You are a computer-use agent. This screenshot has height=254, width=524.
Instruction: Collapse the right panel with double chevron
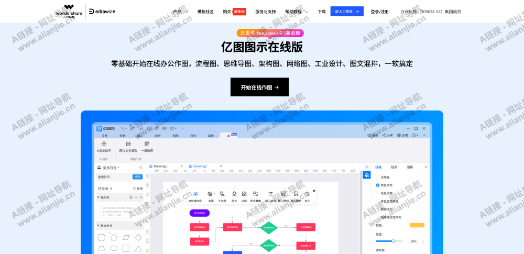[367, 167]
